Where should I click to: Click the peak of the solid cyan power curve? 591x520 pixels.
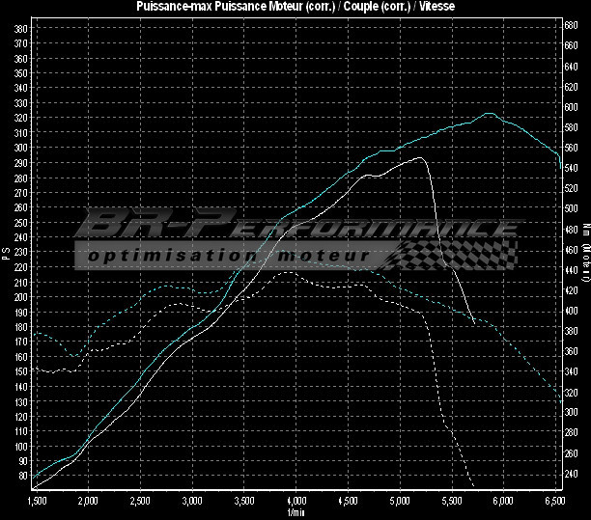489,114
